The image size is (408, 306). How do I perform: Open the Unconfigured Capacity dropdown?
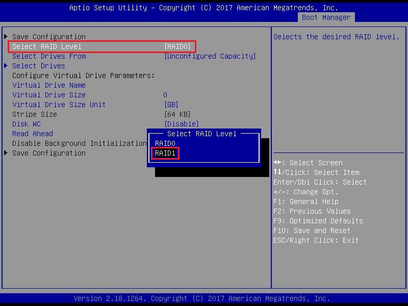click(x=210, y=56)
